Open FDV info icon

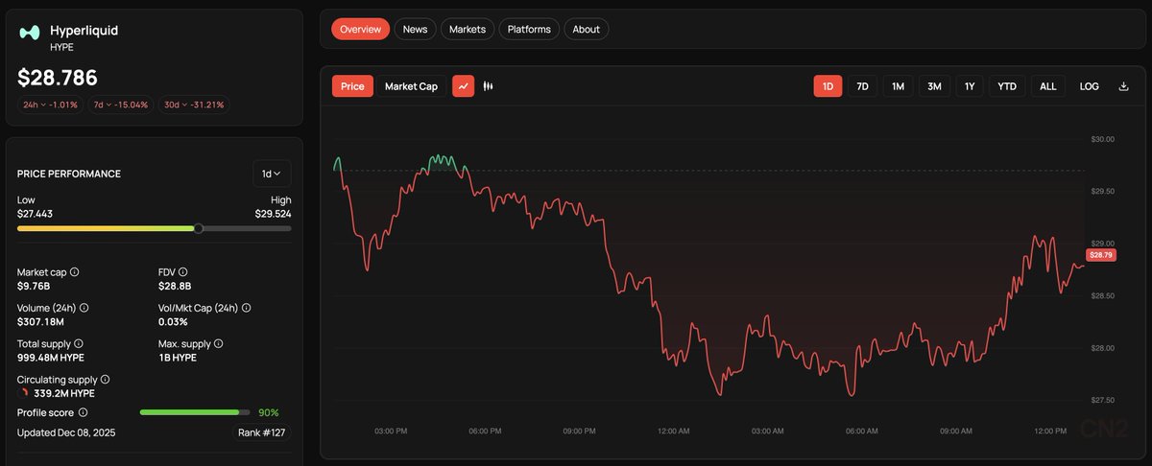[183, 272]
